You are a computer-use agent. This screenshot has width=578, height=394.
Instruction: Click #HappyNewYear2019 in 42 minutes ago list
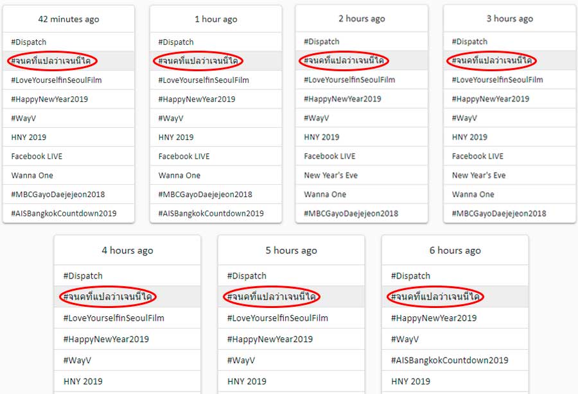click(49, 99)
